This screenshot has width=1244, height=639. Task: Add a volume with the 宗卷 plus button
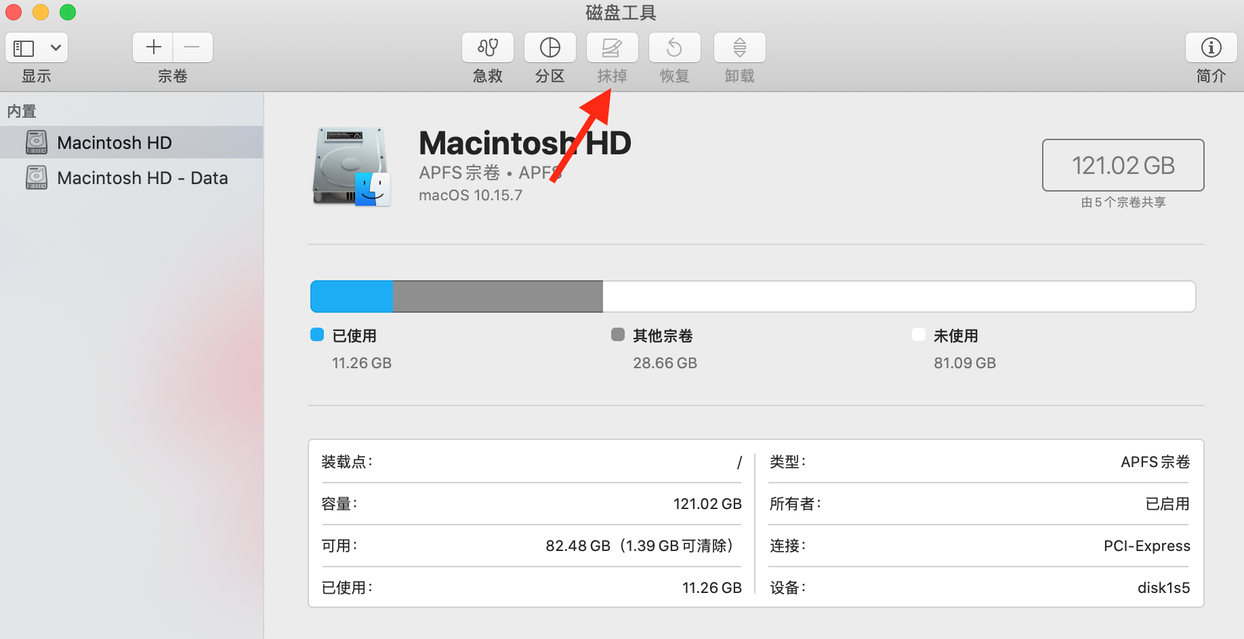coord(152,47)
